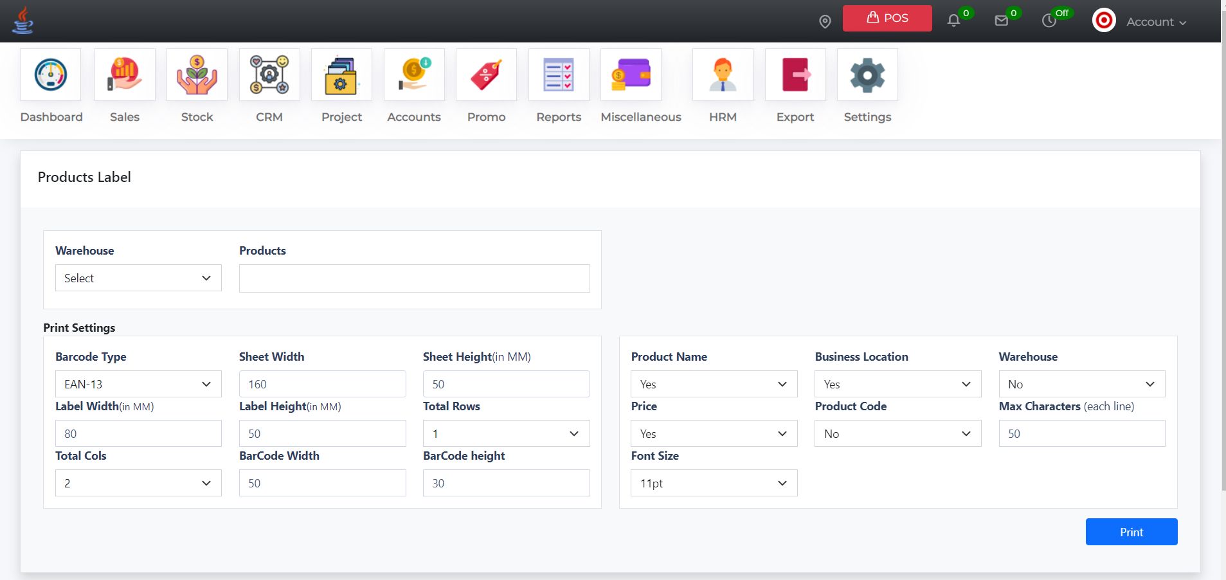Viewport: 1226px width, 580px height.
Task: Click the Sheet Width input field
Action: pos(322,384)
